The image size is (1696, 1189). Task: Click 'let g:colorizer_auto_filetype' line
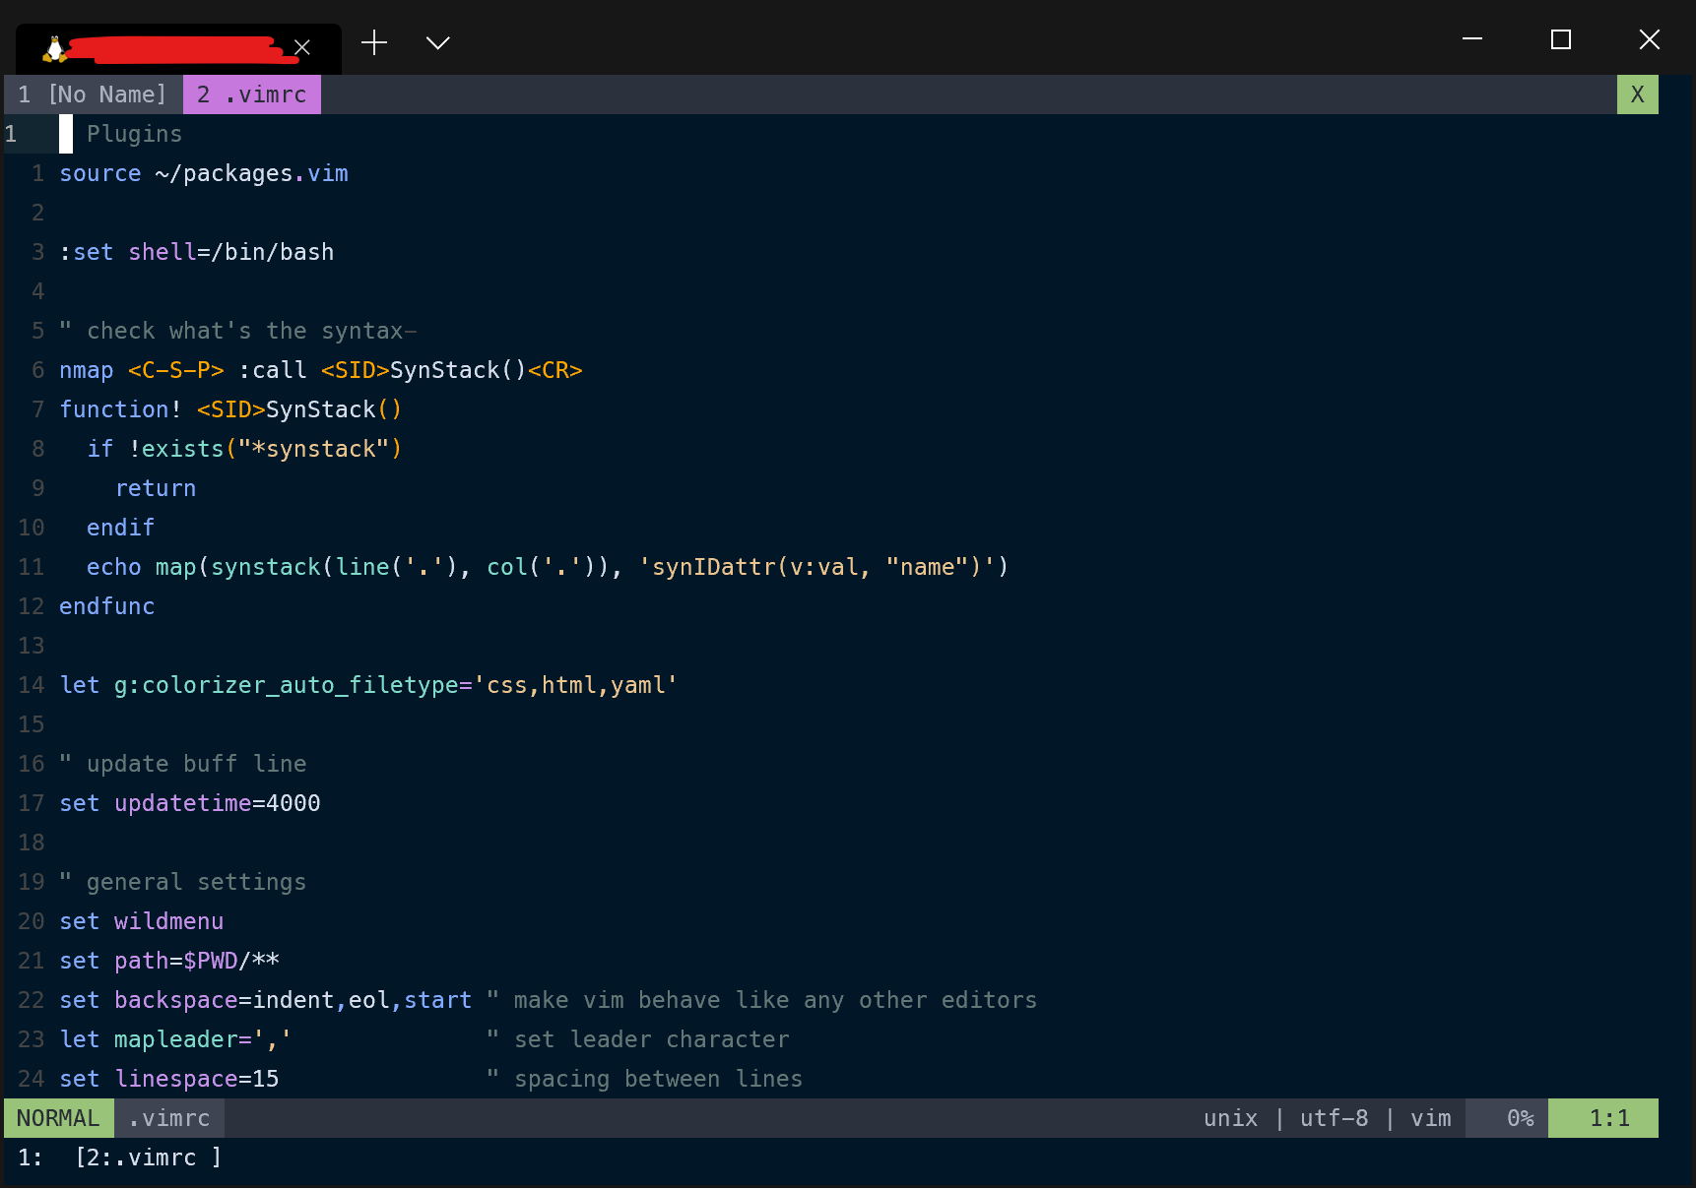pyautogui.click(x=368, y=685)
